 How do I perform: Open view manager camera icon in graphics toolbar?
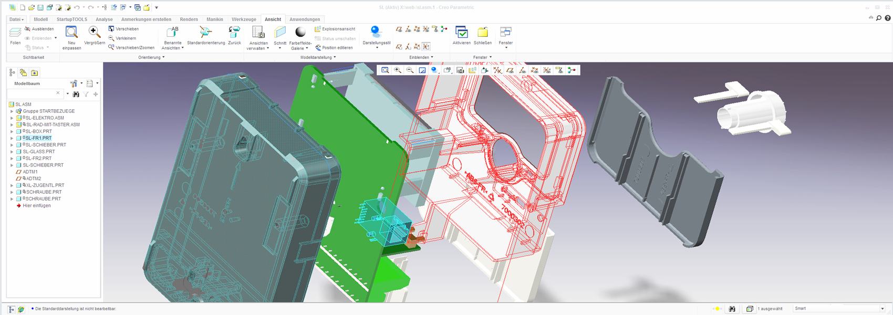[460, 70]
